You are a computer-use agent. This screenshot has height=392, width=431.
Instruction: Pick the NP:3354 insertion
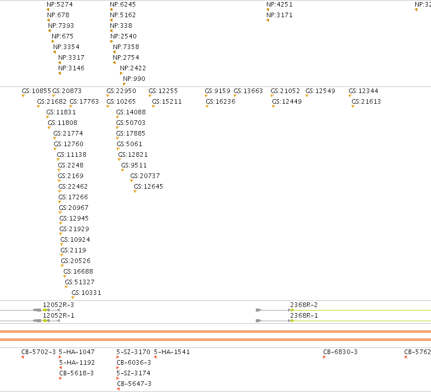click(x=66, y=47)
